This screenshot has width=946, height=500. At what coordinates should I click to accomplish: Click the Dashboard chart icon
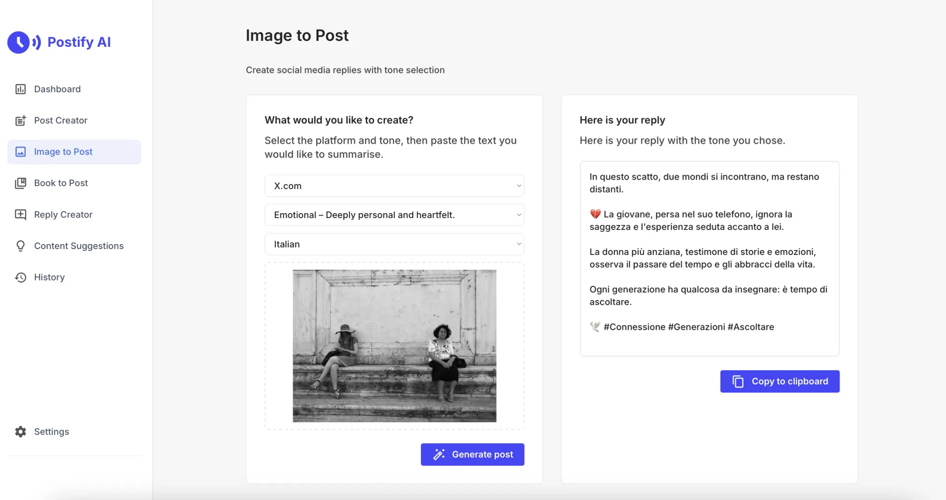tap(20, 89)
